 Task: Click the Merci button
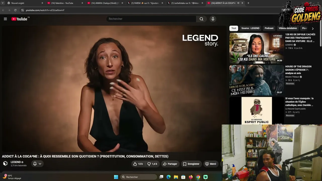coord(211,164)
